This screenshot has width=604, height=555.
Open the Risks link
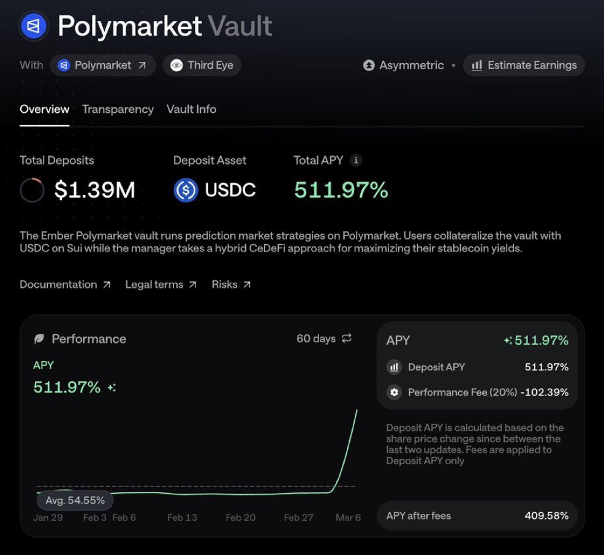click(x=231, y=285)
